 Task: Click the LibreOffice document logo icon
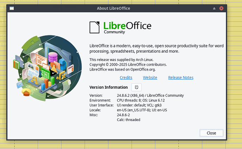click(94, 27)
